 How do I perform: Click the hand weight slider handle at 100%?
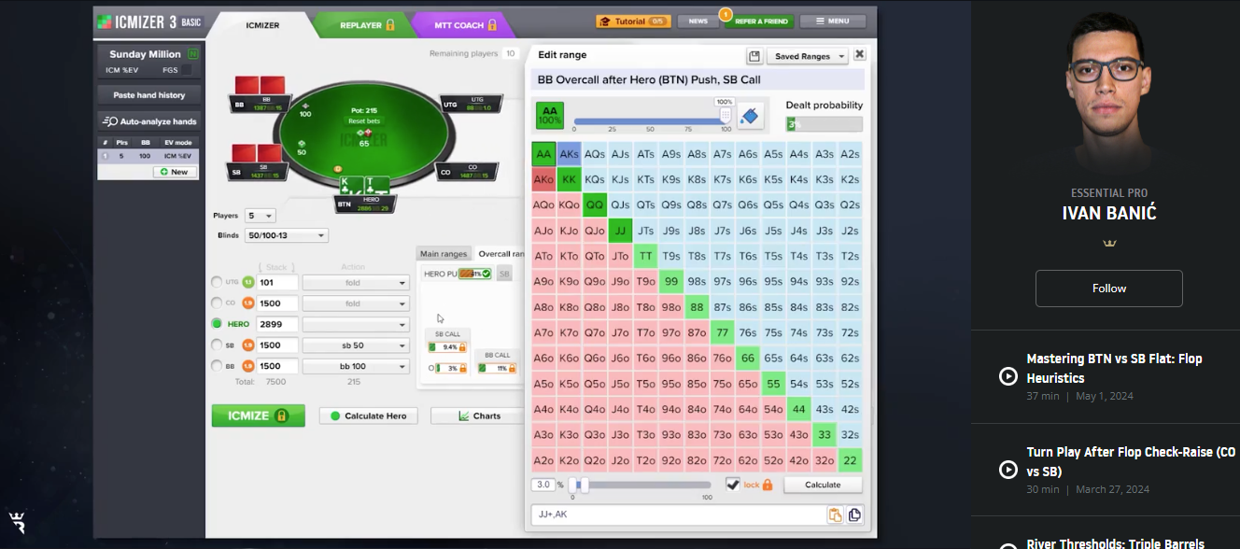coord(726,116)
